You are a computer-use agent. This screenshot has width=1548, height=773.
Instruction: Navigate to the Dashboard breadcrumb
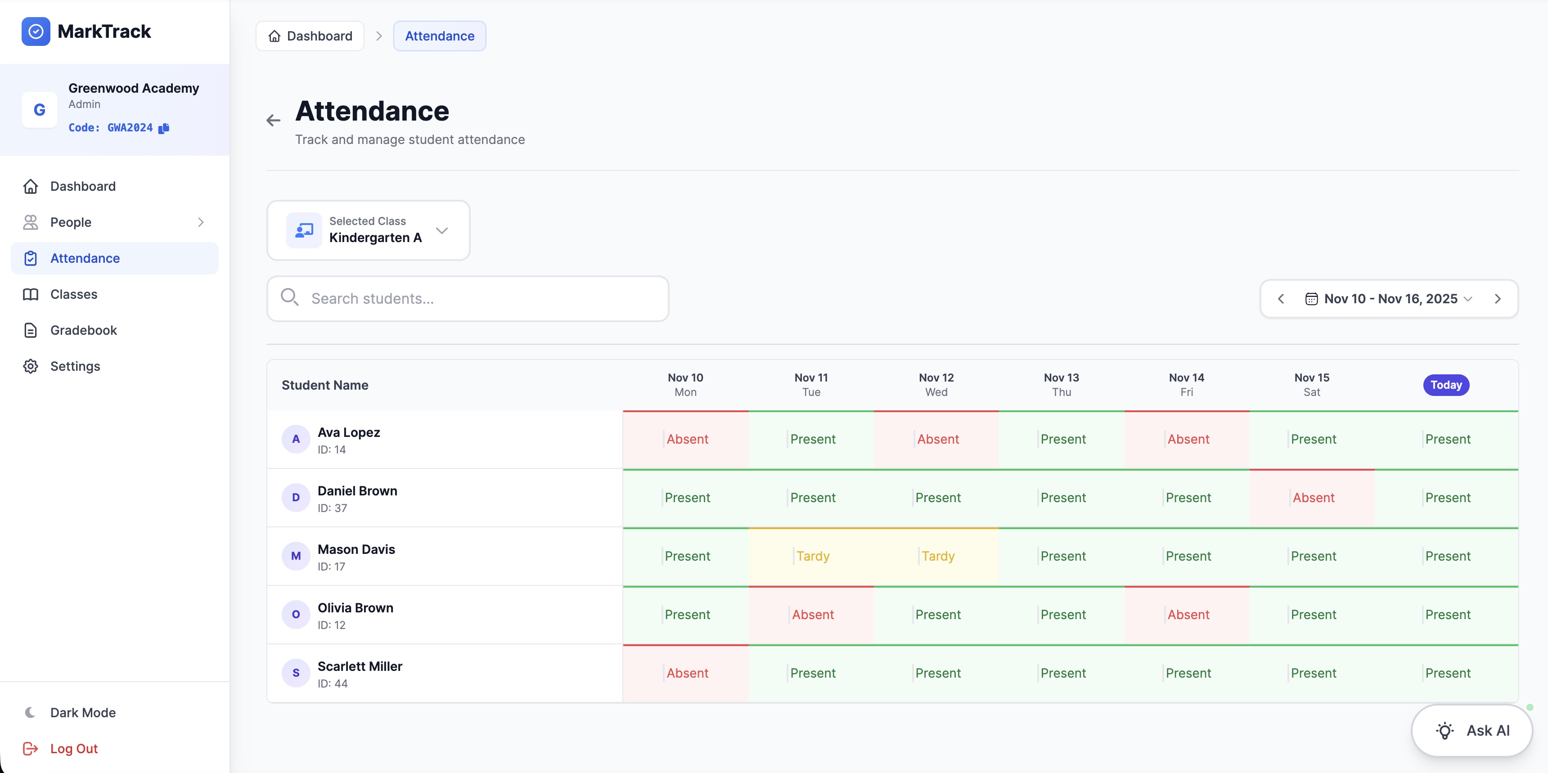click(310, 36)
